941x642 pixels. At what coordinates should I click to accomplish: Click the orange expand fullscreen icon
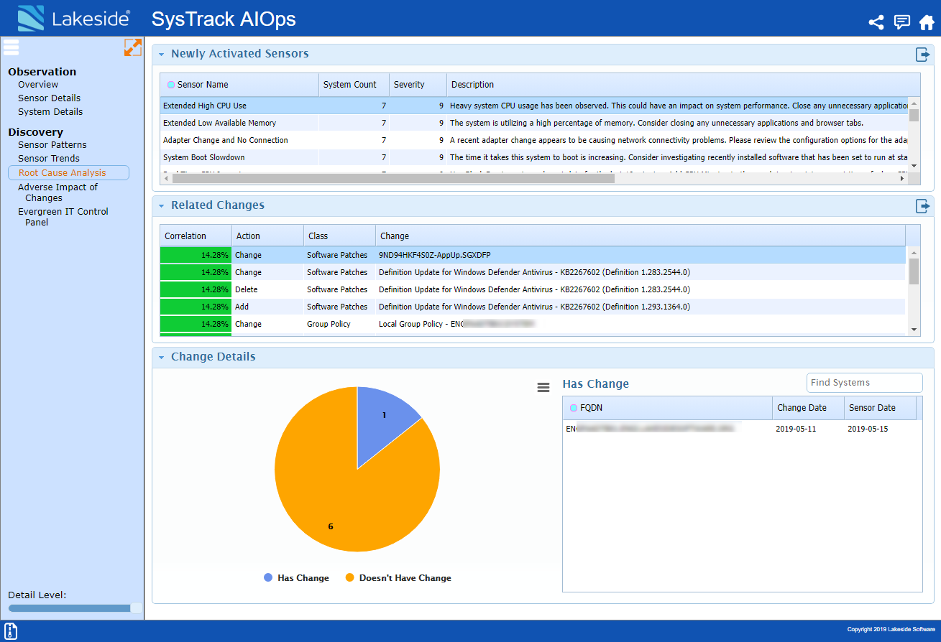click(133, 47)
